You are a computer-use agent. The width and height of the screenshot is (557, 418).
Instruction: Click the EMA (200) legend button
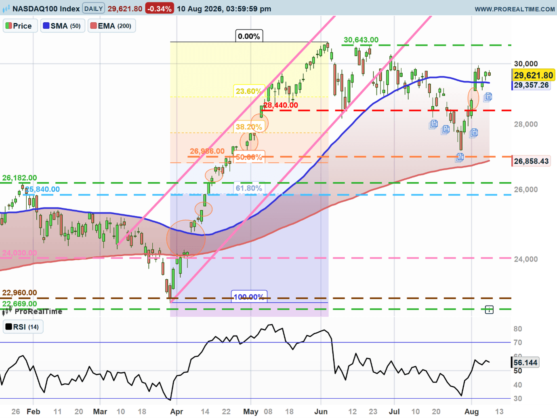(x=111, y=26)
